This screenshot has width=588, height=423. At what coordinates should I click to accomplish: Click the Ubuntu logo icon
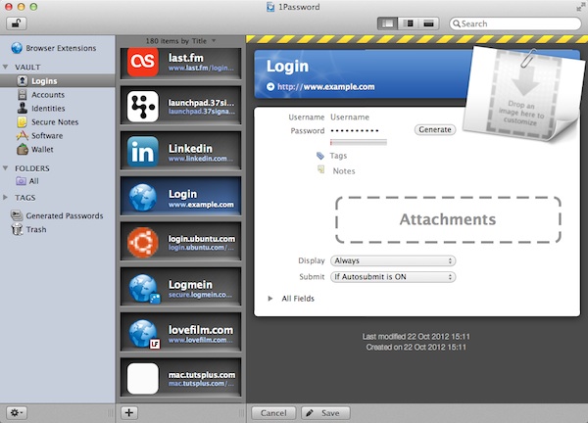(142, 242)
